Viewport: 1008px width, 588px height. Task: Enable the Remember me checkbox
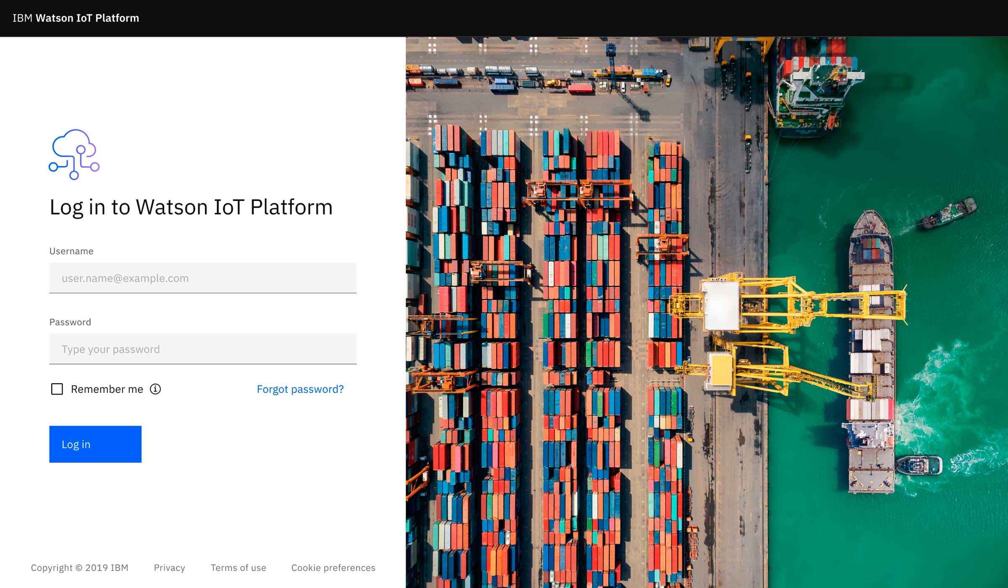click(57, 389)
